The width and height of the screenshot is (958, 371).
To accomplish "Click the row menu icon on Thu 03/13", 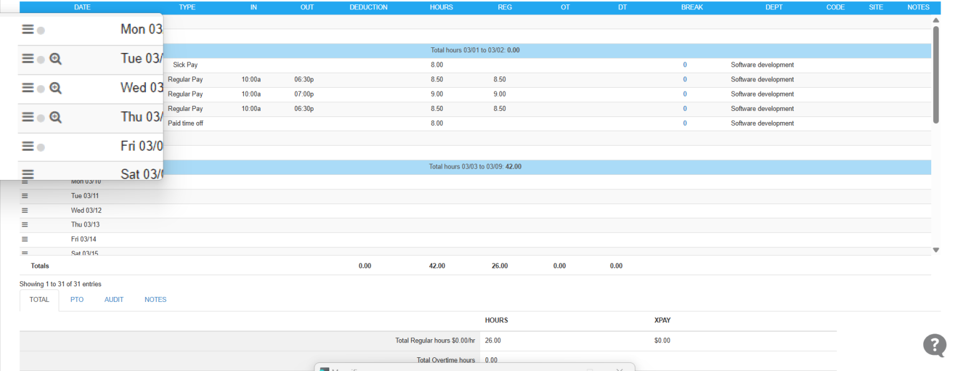I will click(24, 224).
